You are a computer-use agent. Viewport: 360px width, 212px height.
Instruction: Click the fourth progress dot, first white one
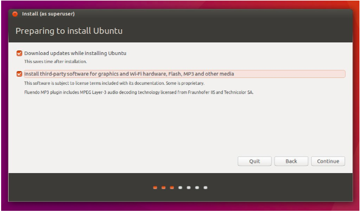tap(180, 187)
